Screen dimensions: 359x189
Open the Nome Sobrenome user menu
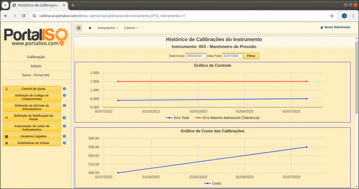335,27
